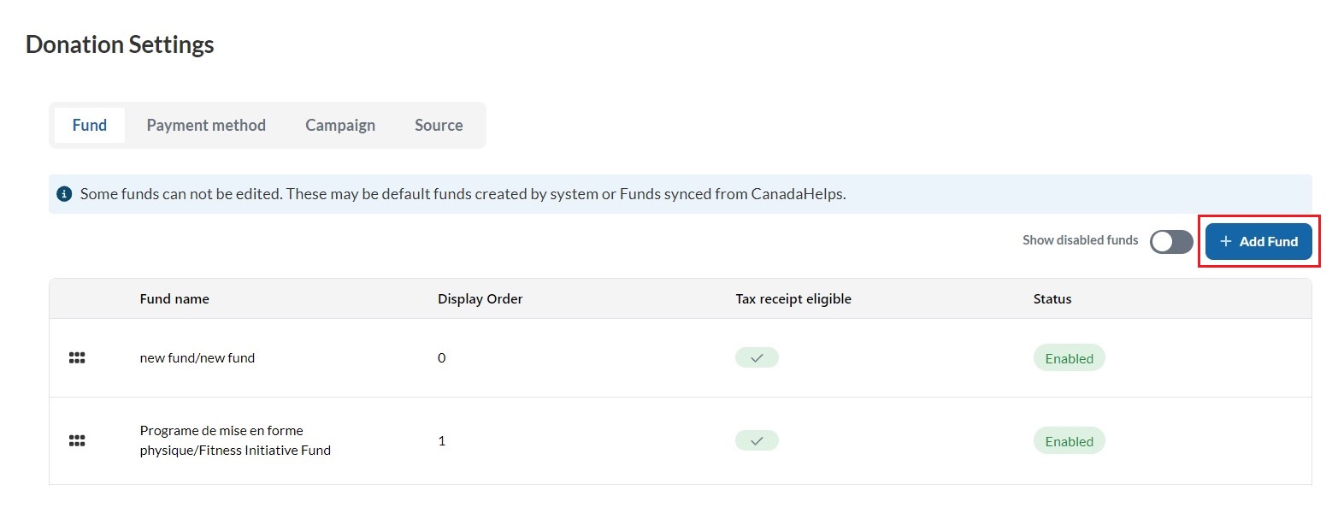Go to the Campaign tab
This screenshot has height=507, width=1338.
(x=340, y=125)
